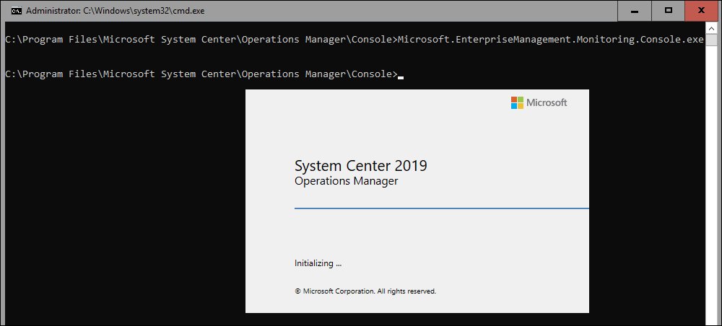Image resolution: width=722 pixels, height=326 pixels.
Task: Click the second Console> prompt path
Action: point(201,74)
